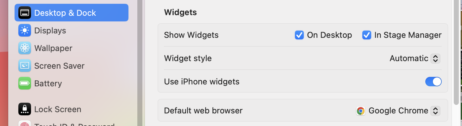Click the Desktop & Dock sidebar icon
462x126 pixels.
click(25, 13)
